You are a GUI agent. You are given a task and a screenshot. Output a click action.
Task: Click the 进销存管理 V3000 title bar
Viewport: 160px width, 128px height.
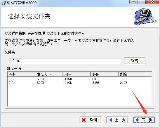pos(22,3)
